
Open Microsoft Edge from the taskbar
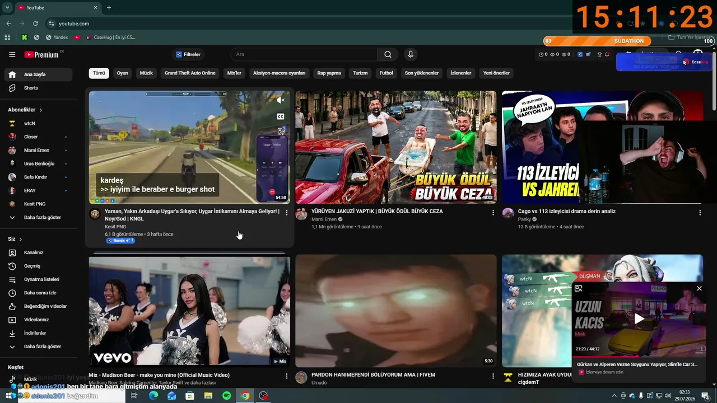153,396
